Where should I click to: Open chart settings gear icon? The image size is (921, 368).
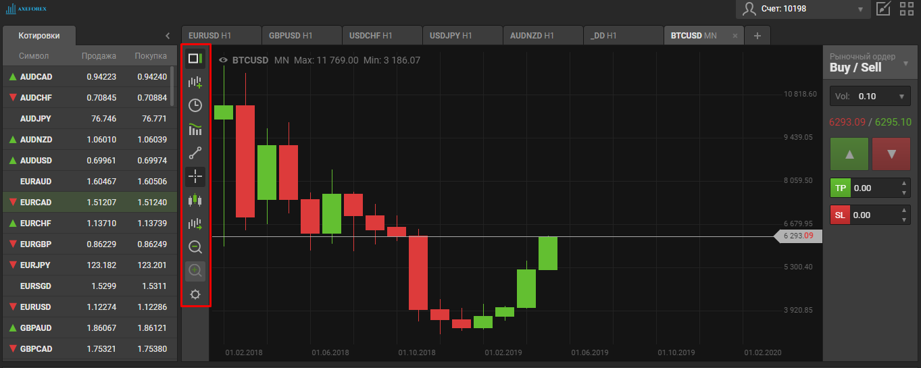pyautogui.click(x=195, y=294)
